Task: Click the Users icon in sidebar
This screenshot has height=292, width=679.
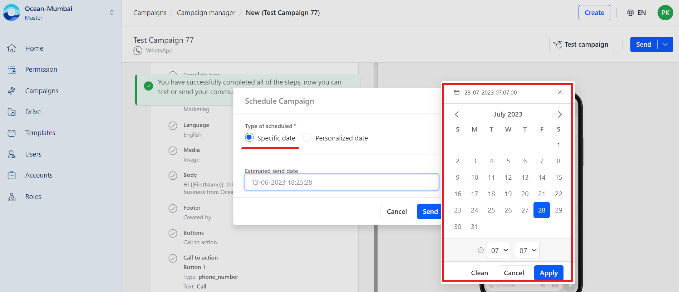Action: tap(11, 154)
